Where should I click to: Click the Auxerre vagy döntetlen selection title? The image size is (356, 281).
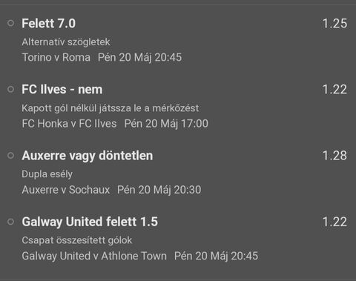88,156
